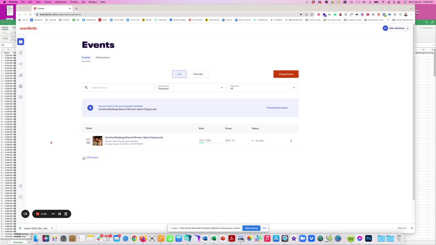Expand the report-2022 xlsx download options chevron
This screenshot has height=245, width=436.
point(52,228)
